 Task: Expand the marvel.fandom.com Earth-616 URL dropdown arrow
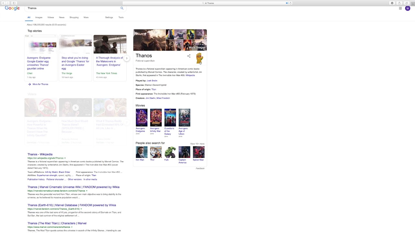click(81, 209)
